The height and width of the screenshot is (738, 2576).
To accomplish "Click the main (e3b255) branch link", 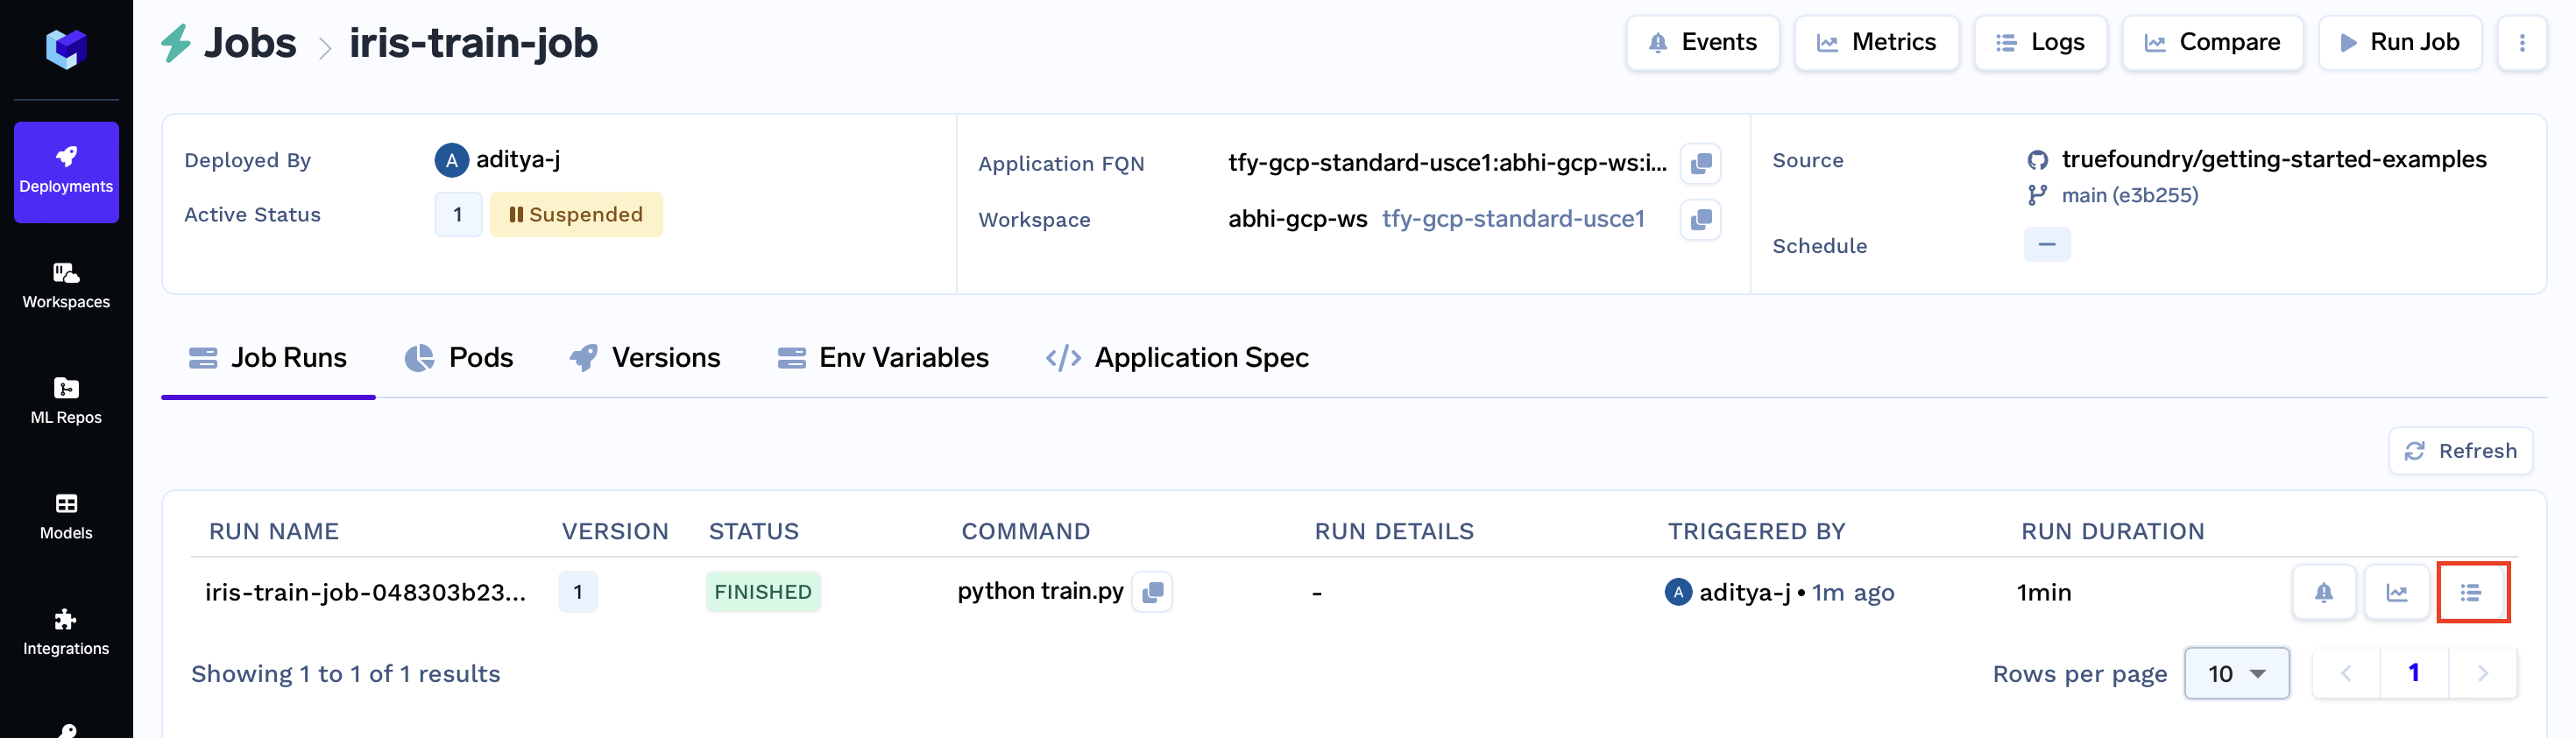I will [x=2129, y=194].
